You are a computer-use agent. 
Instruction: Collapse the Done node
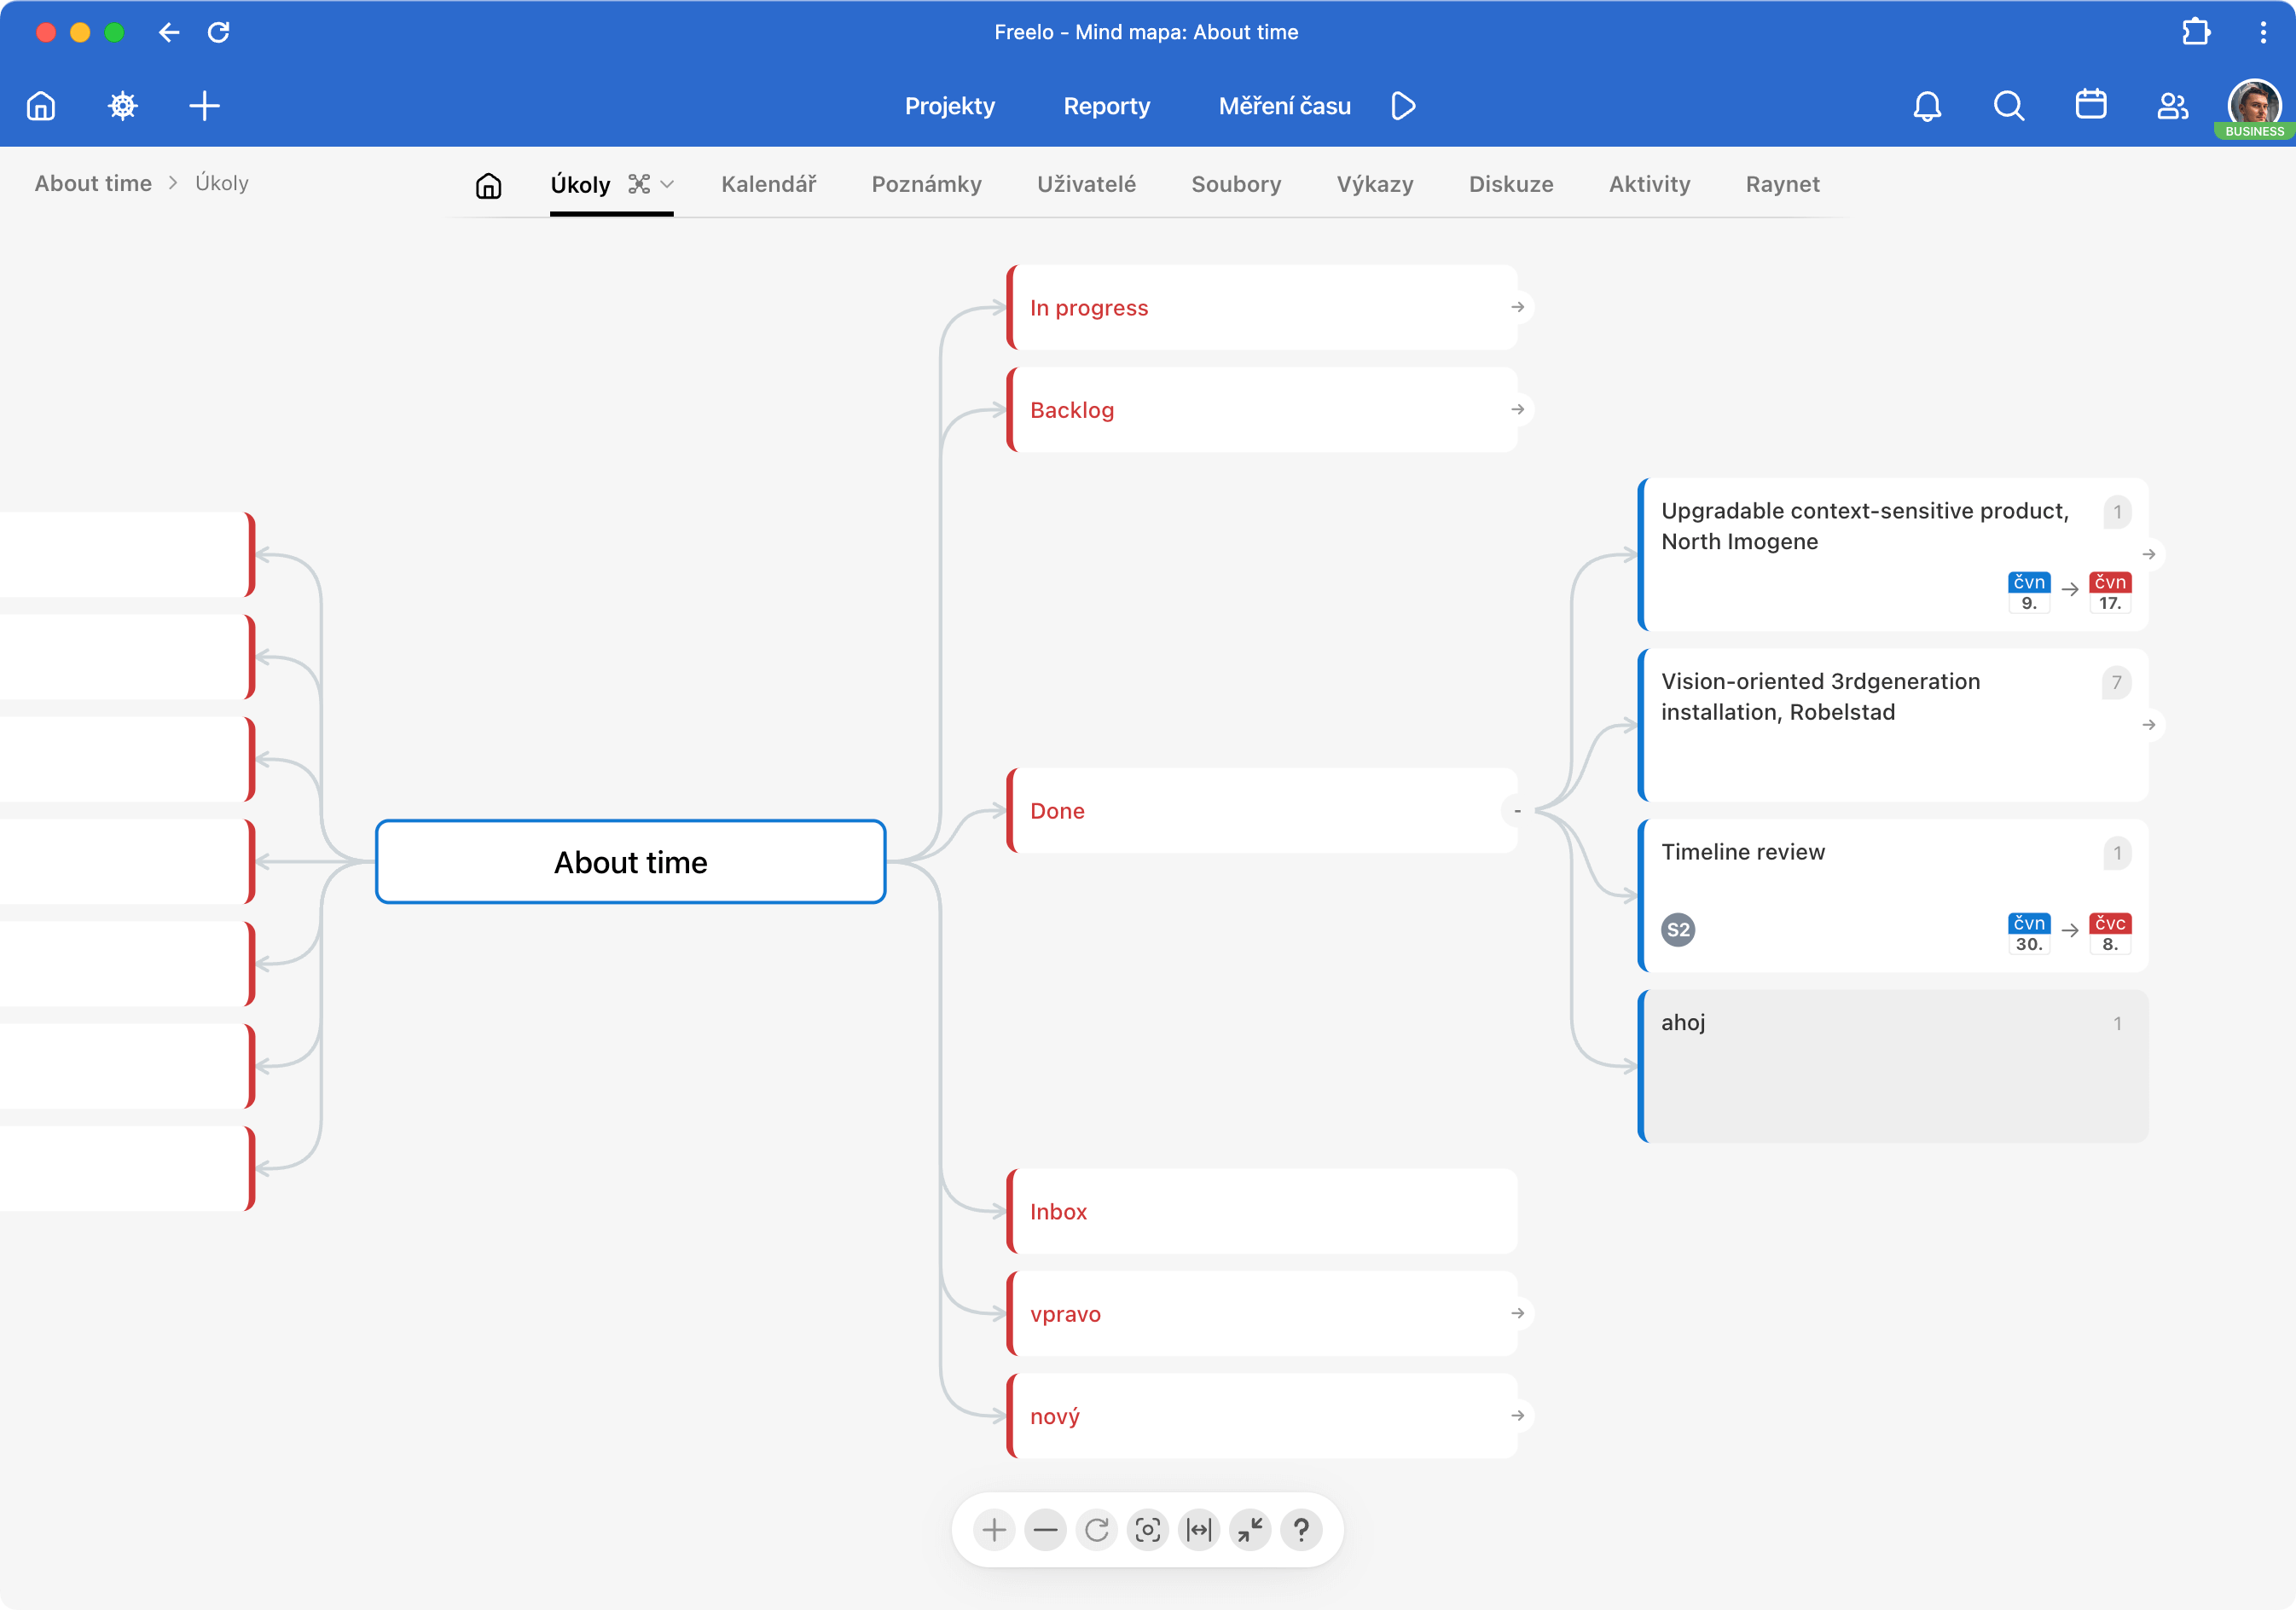1517,810
